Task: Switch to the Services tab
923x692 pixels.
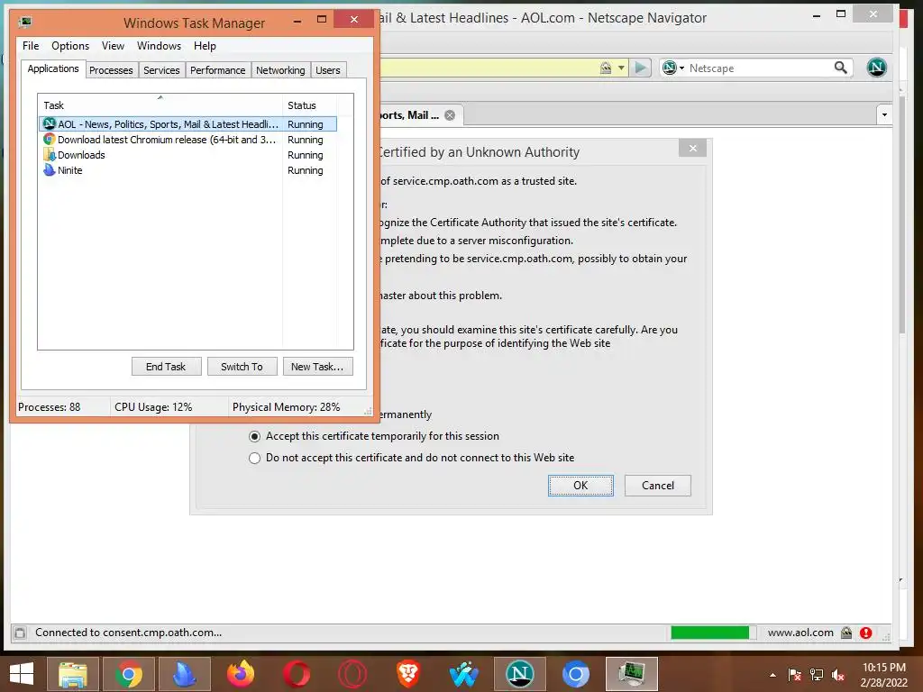Action: pos(161,70)
